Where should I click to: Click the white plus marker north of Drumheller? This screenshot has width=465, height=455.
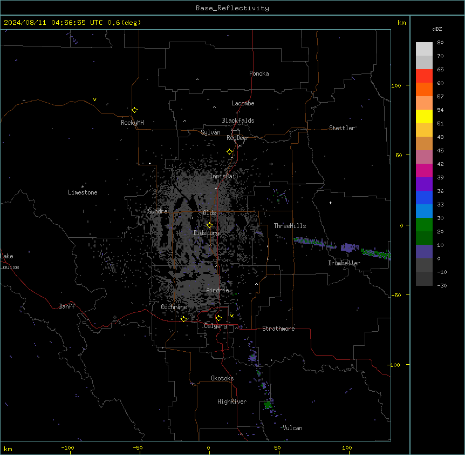coord(330,203)
